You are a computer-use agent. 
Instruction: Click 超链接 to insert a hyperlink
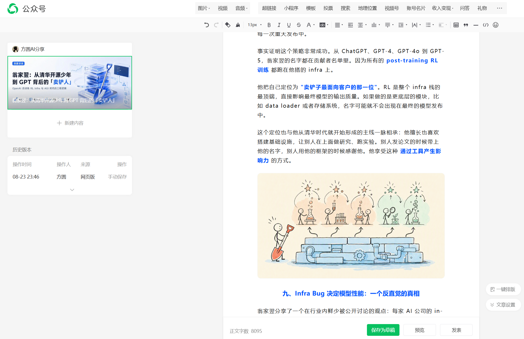coord(269,8)
